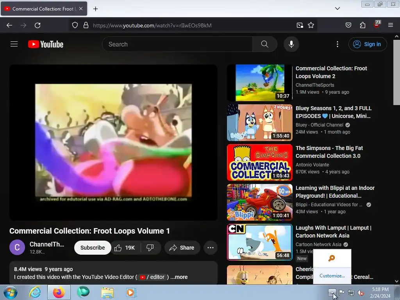Close the Commercial Collection tab
400x300 pixels.
click(x=81, y=9)
